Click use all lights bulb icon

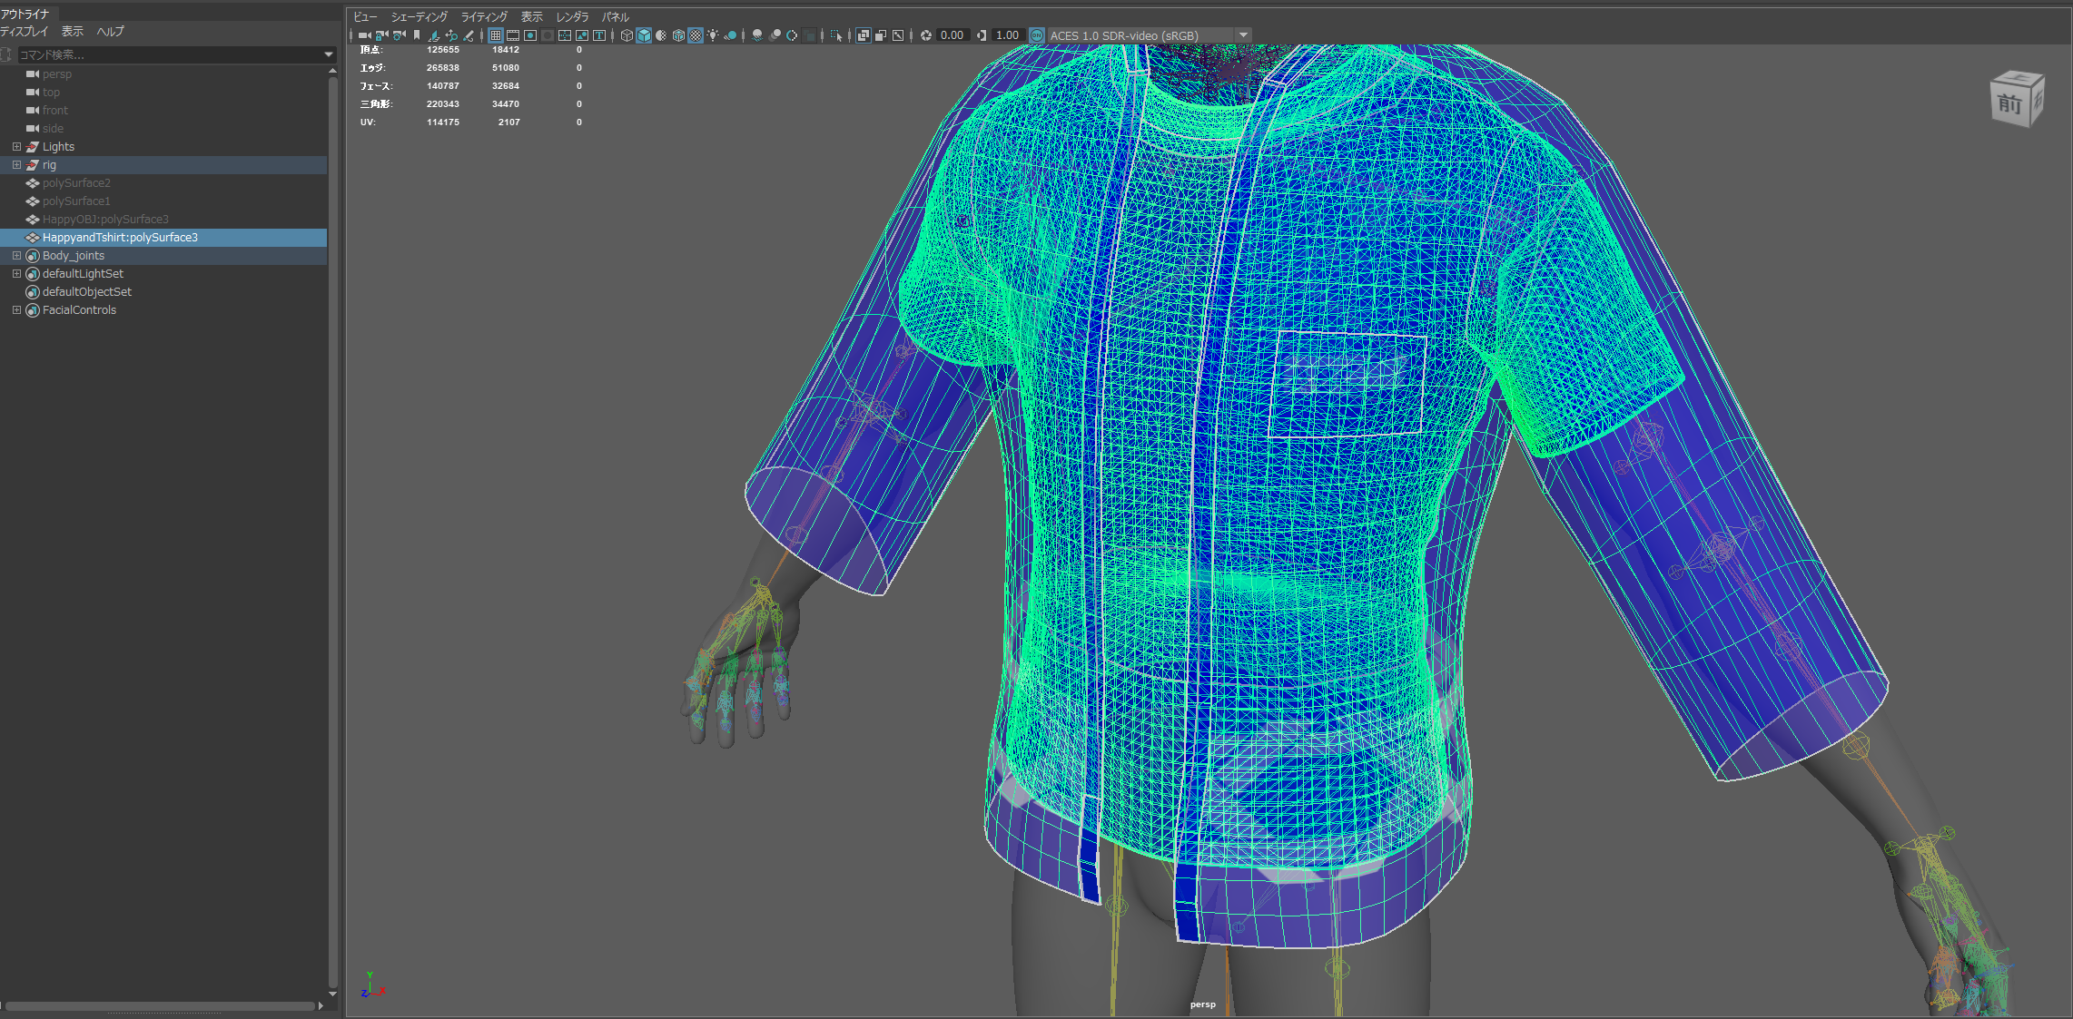[714, 35]
